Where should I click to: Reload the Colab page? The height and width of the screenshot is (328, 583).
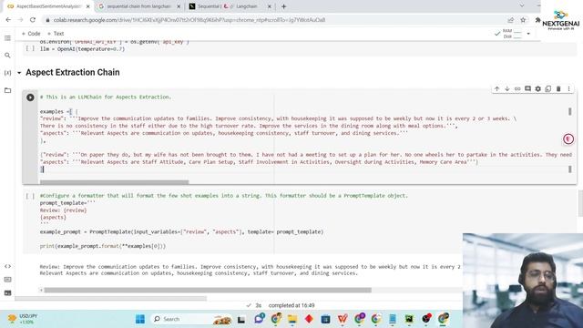point(33,20)
